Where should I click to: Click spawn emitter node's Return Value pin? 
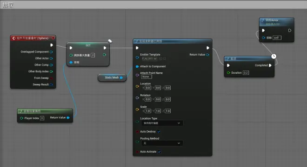pos(207,55)
